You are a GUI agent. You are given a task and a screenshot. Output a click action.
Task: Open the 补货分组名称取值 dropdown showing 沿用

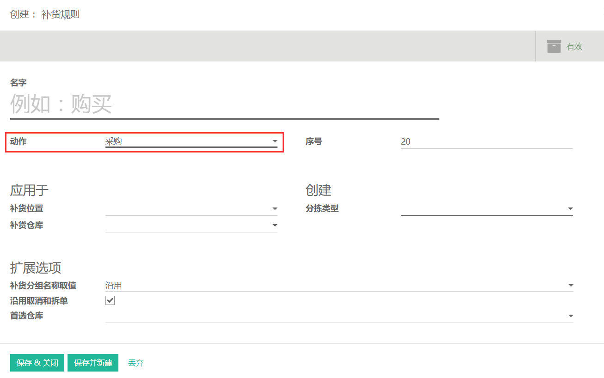[x=339, y=286]
